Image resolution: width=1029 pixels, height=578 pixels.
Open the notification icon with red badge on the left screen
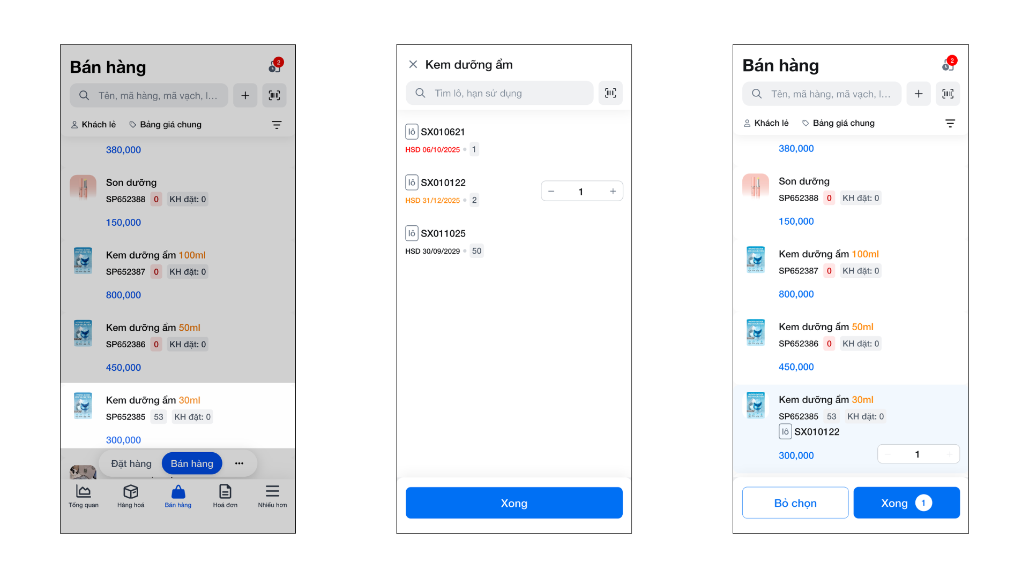click(275, 66)
